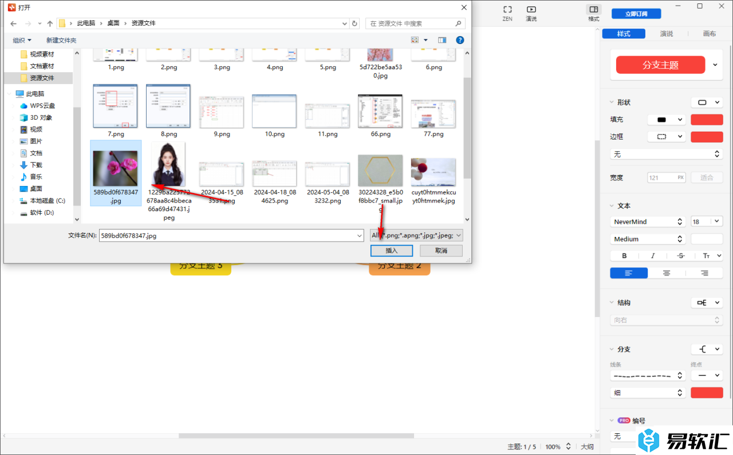Image resolution: width=733 pixels, height=455 pixels.
Task: Toggle strikethrough text formatting
Action: (x=681, y=256)
